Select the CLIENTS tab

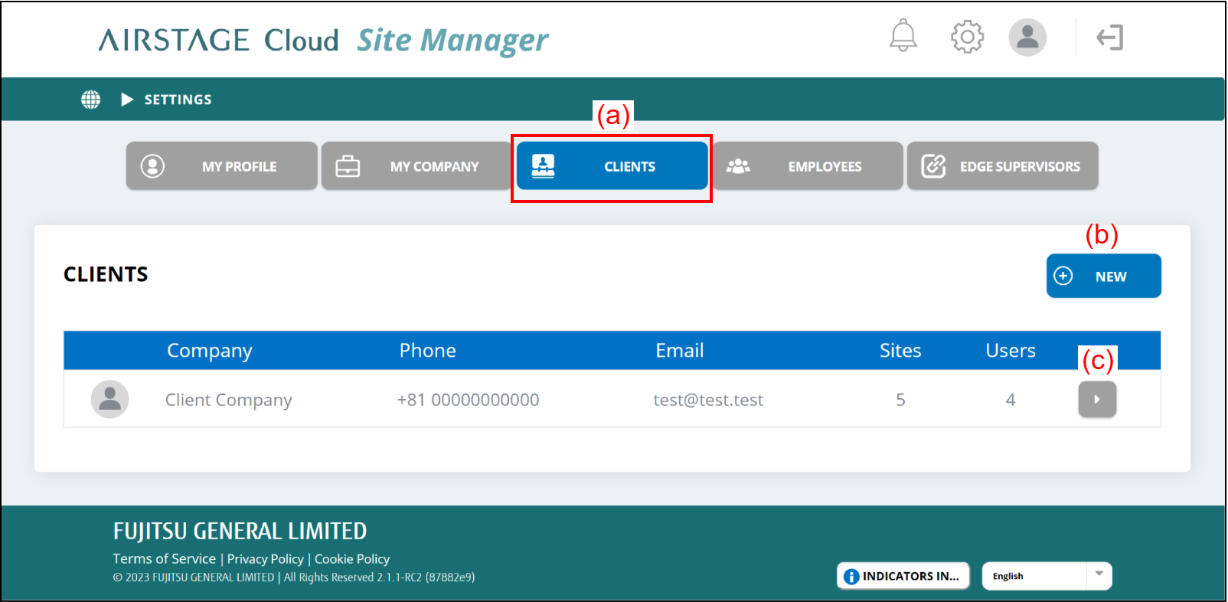click(612, 166)
